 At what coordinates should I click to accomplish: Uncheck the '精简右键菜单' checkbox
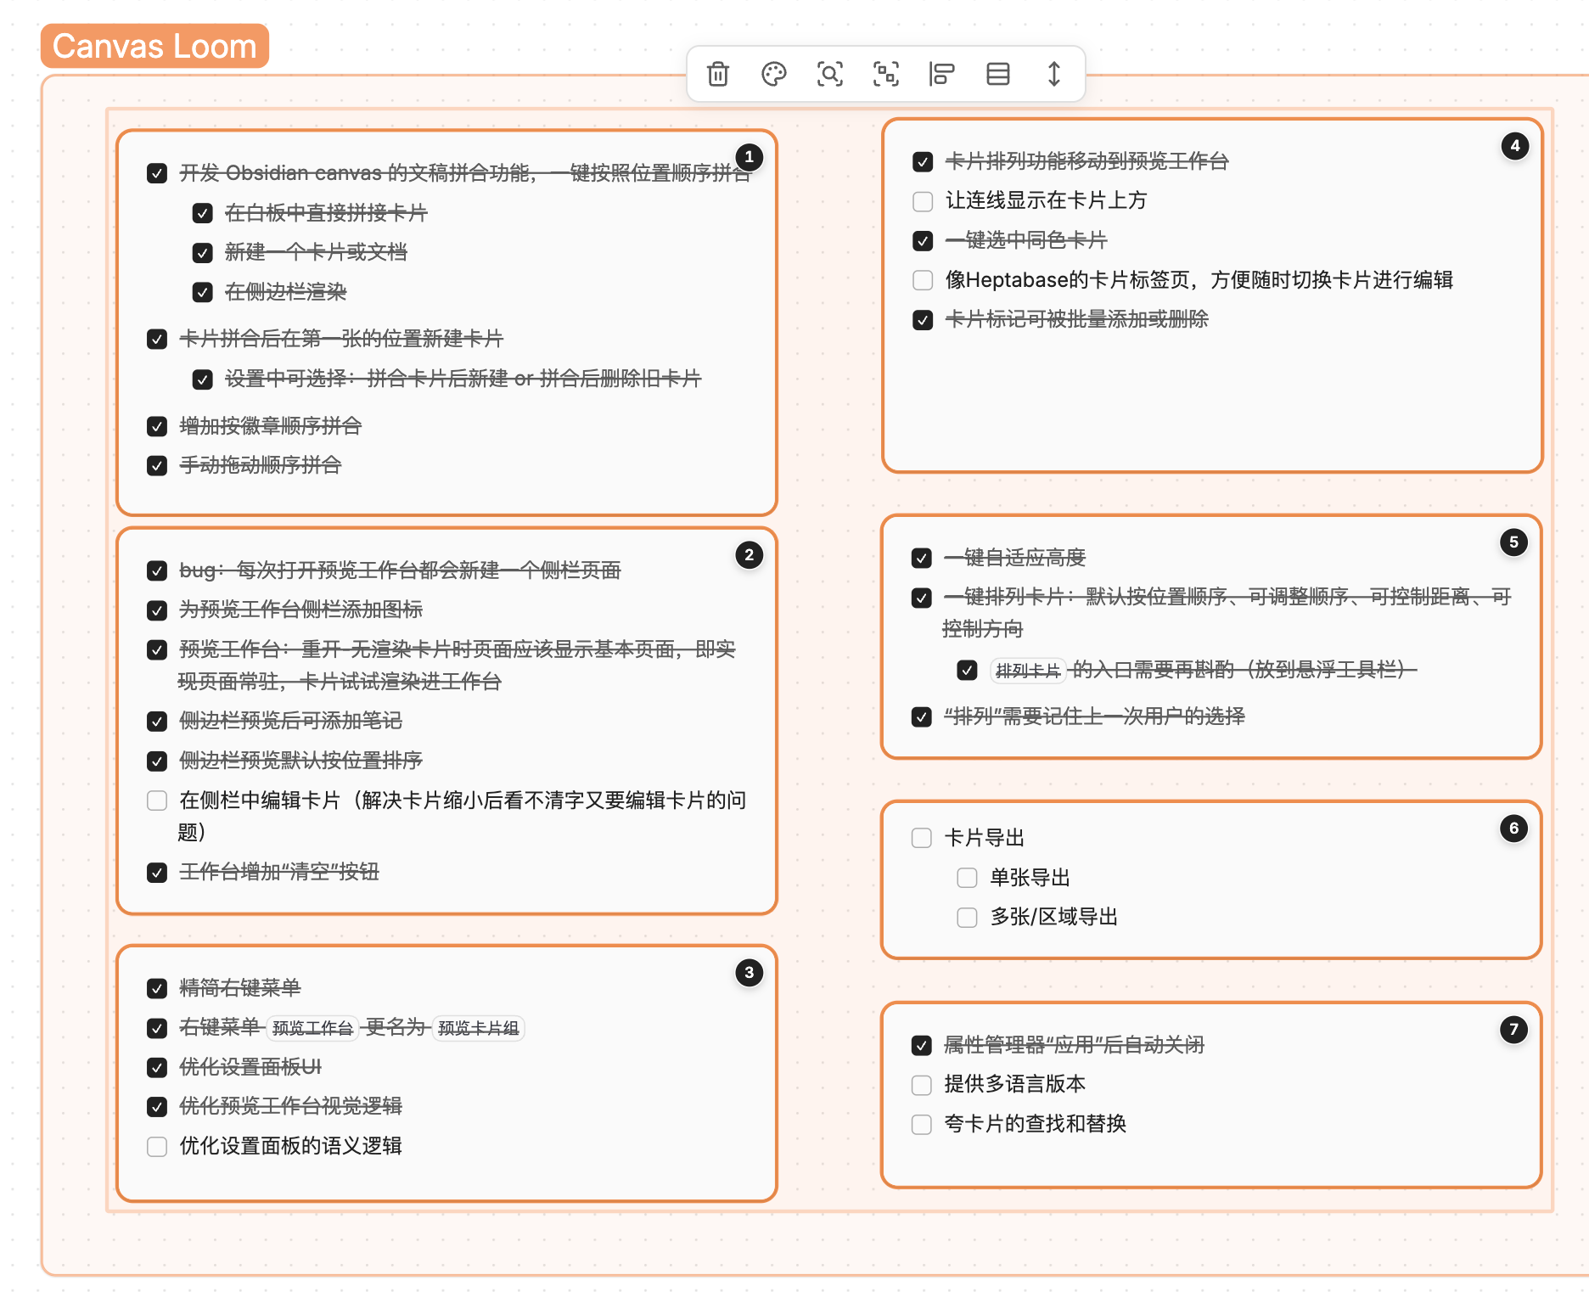tap(157, 988)
